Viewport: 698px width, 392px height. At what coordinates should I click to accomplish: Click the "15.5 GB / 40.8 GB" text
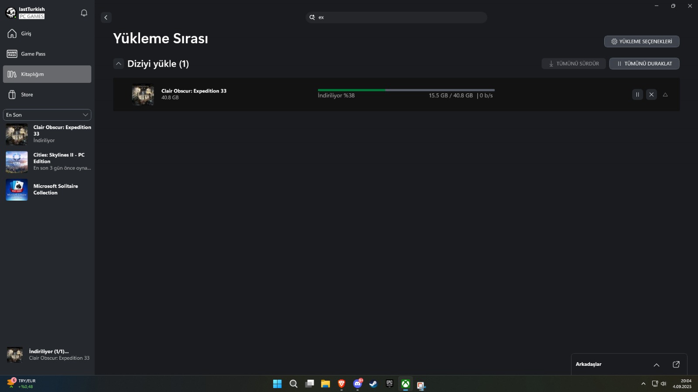tap(451, 95)
